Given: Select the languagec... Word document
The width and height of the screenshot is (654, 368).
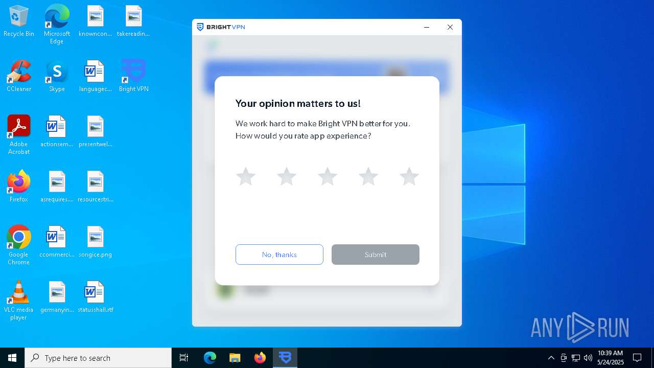Looking at the screenshot, I should (x=95, y=76).
